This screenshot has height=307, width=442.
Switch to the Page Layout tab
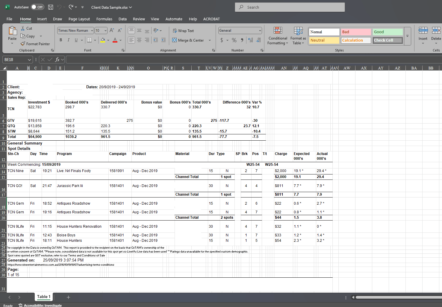coord(79,19)
